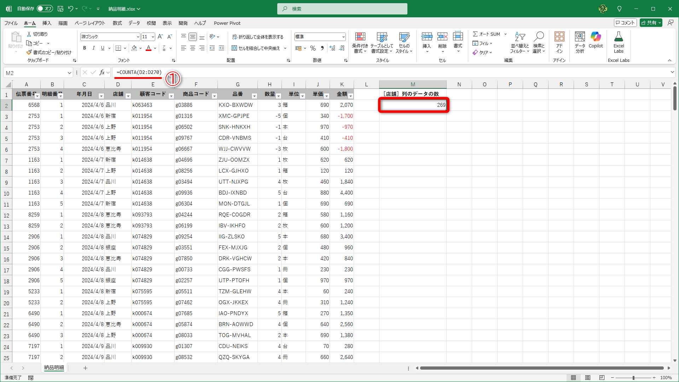679x382 pixels.
Task: Click the format painter icon
Action: click(29, 52)
